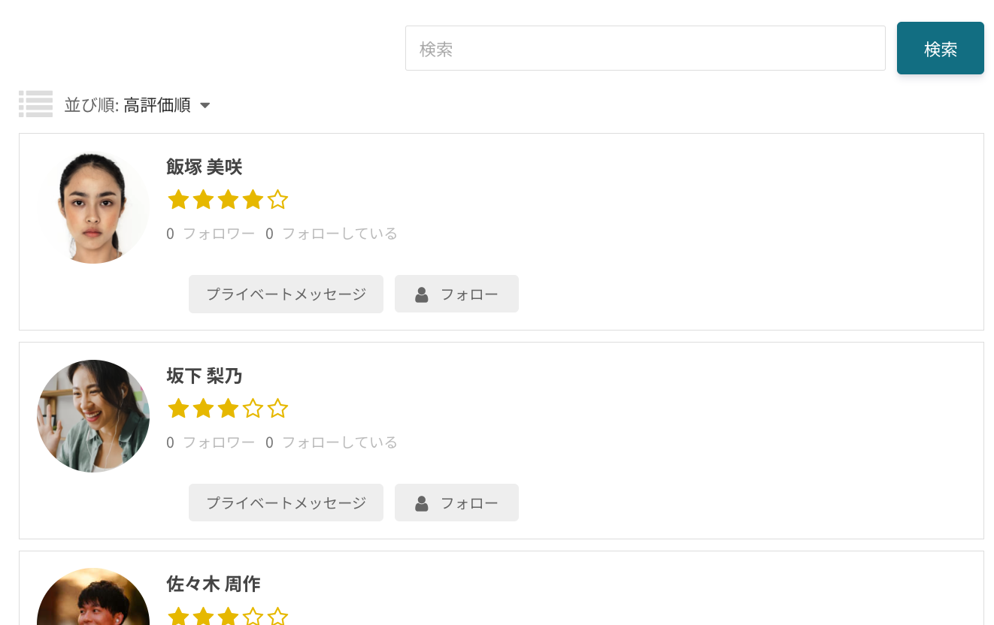Open 飯塚 美咲's profile photo
The height and width of the screenshot is (625, 994).
point(93,207)
